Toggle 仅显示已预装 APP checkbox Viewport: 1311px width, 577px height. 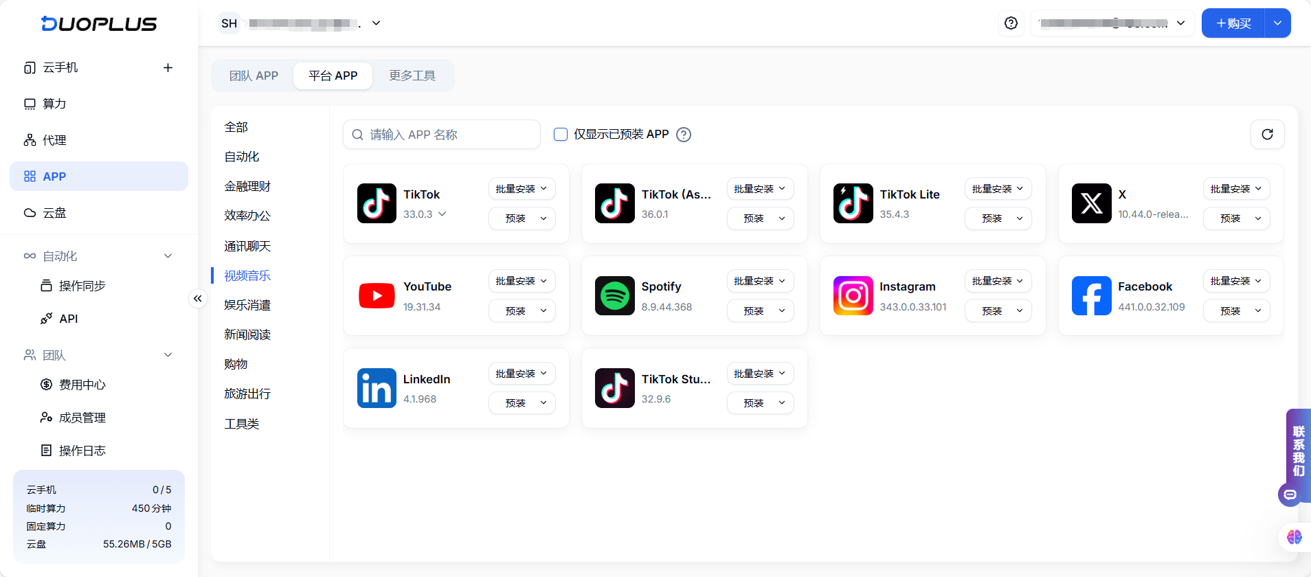[x=561, y=134]
